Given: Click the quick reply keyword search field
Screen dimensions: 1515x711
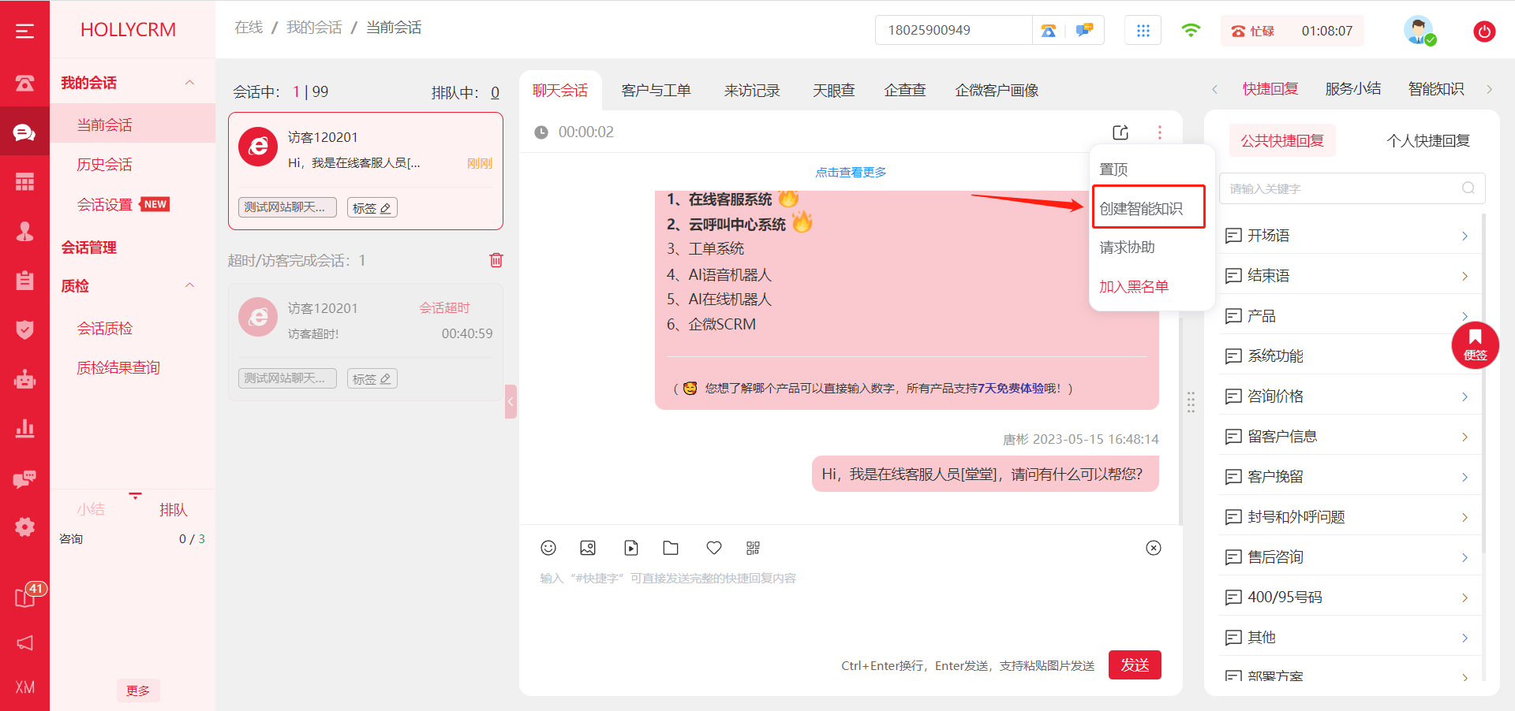Looking at the screenshot, I should click(x=1352, y=188).
